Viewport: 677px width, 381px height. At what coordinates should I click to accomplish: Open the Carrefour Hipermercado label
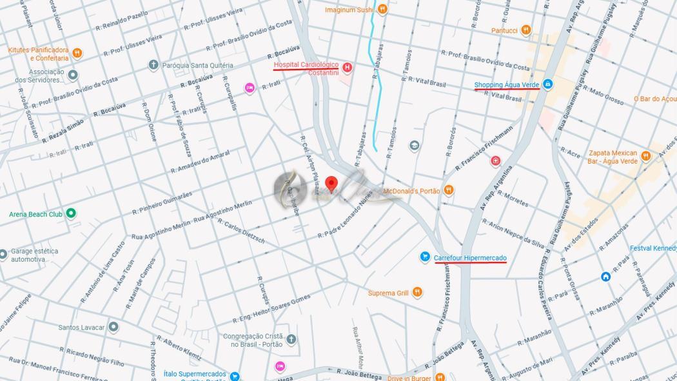pos(470,258)
